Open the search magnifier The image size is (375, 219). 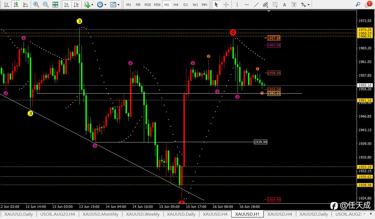[x=358, y=4]
